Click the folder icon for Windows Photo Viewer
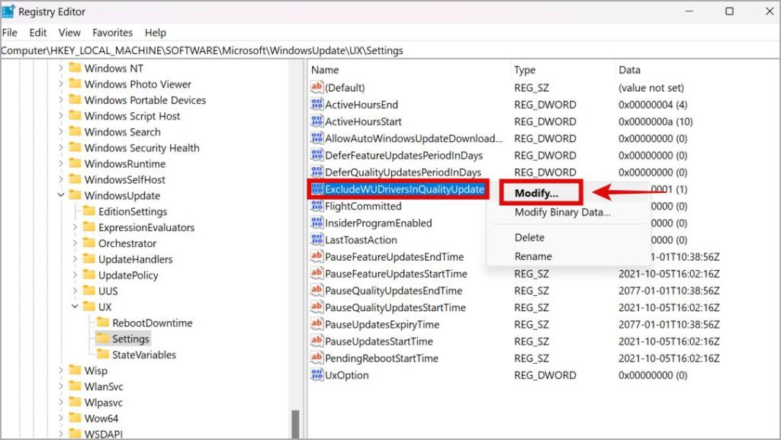781x440 pixels. (76, 84)
